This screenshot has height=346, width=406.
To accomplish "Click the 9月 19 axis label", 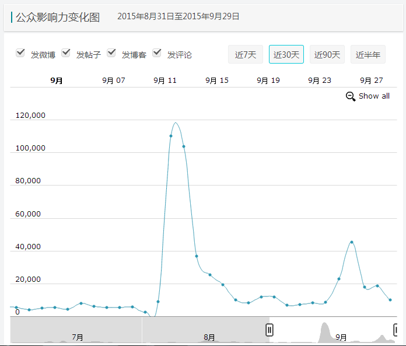I will click(x=268, y=81).
